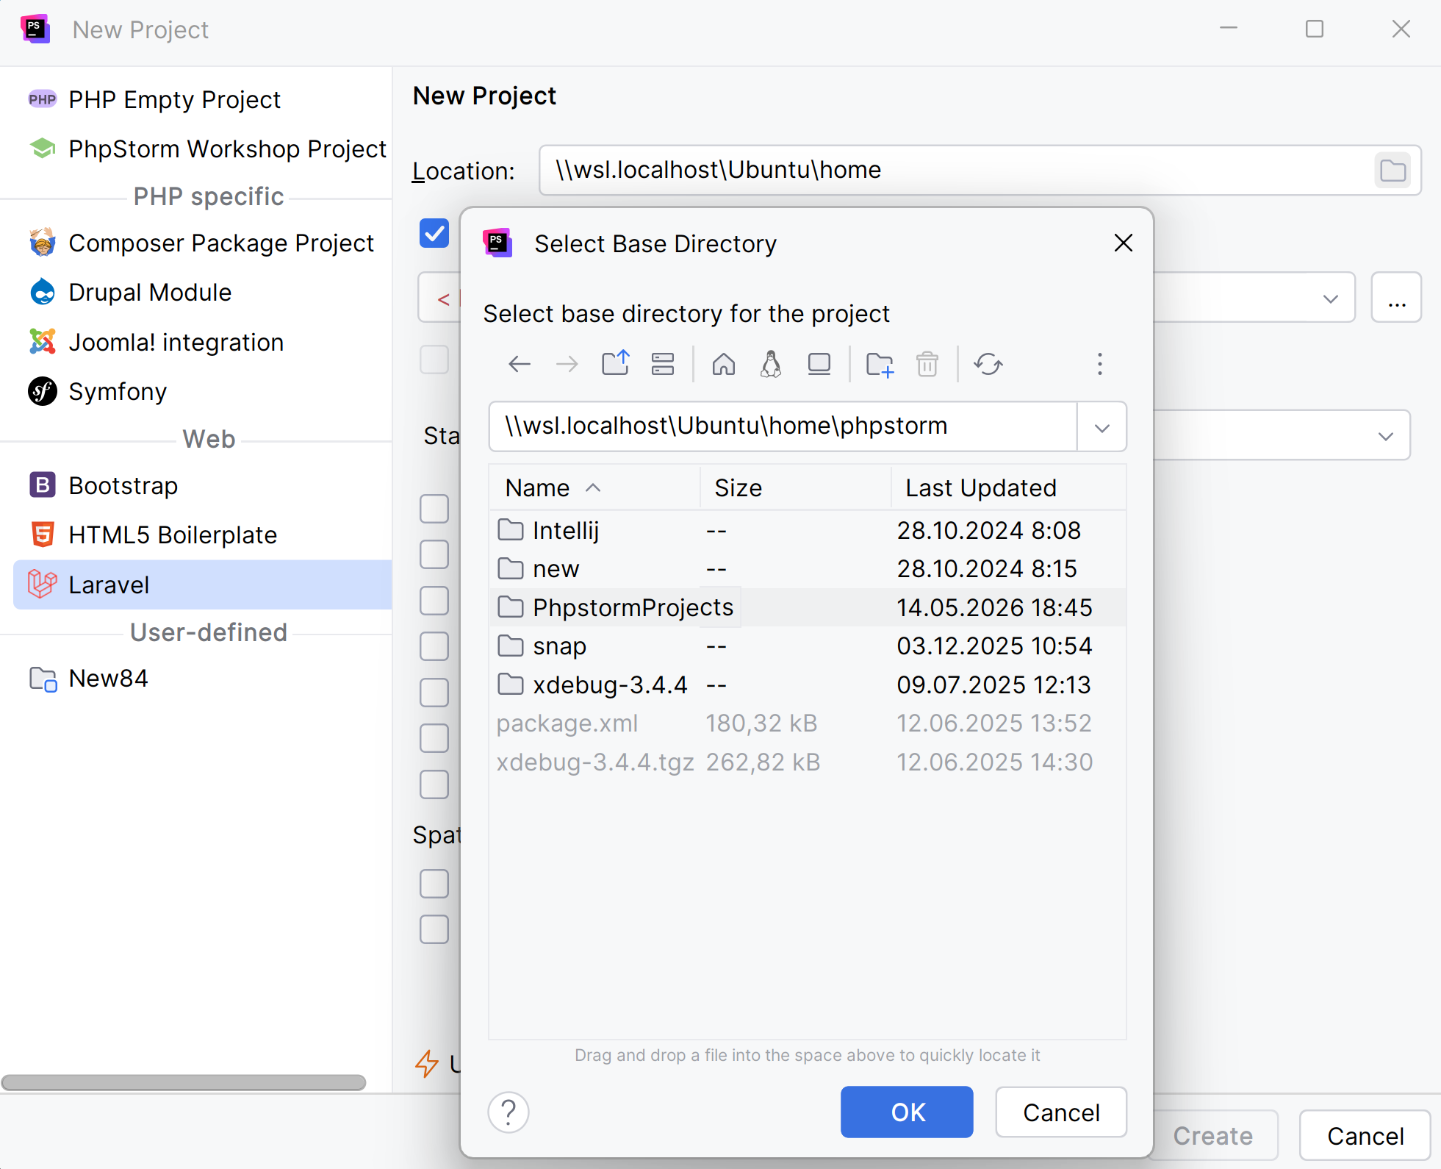Viewport: 1441px width, 1169px height.
Task: Select the folder named new
Action: point(807,568)
